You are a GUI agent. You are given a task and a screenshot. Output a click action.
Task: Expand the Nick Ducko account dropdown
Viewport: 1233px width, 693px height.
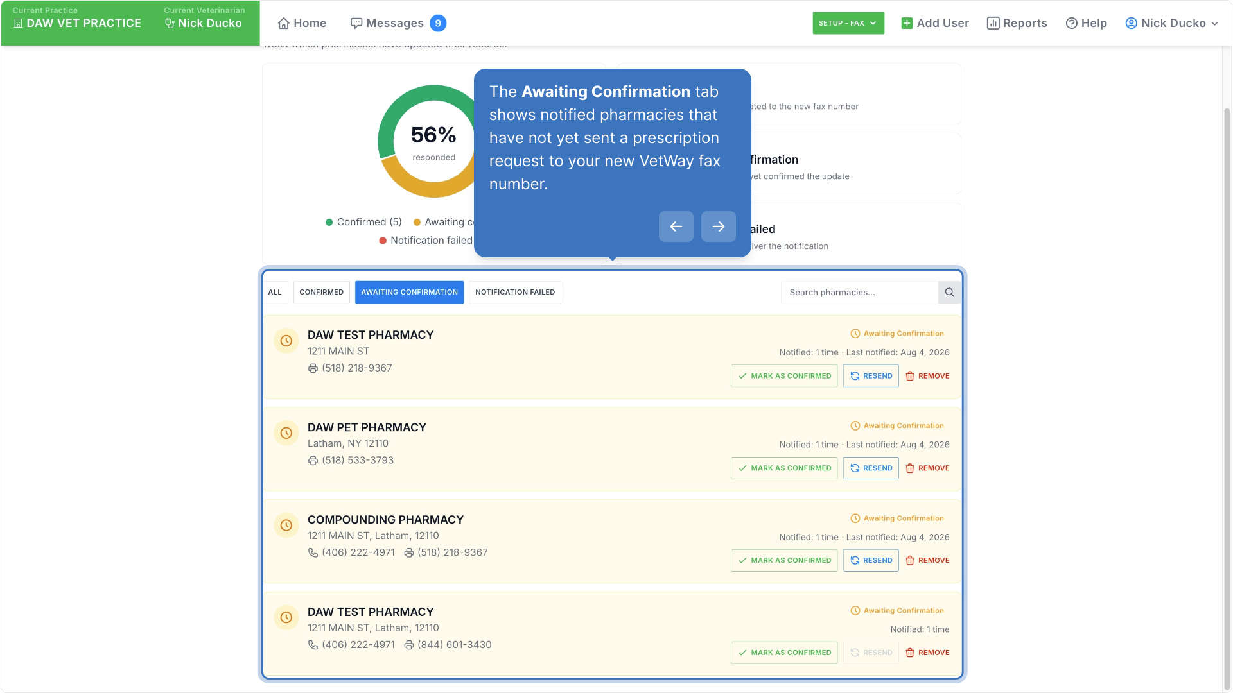click(x=1171, y=23)
